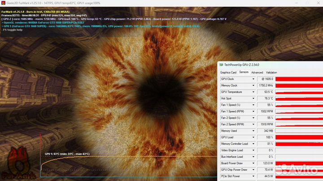Click the Fan 1 Speed value 1932 RPM
Viewport: 323px width, 181px height.
click(x=266, y=111)
